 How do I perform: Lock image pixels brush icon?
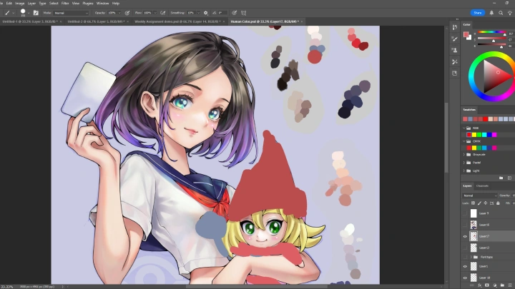click(x=479, y=203)
